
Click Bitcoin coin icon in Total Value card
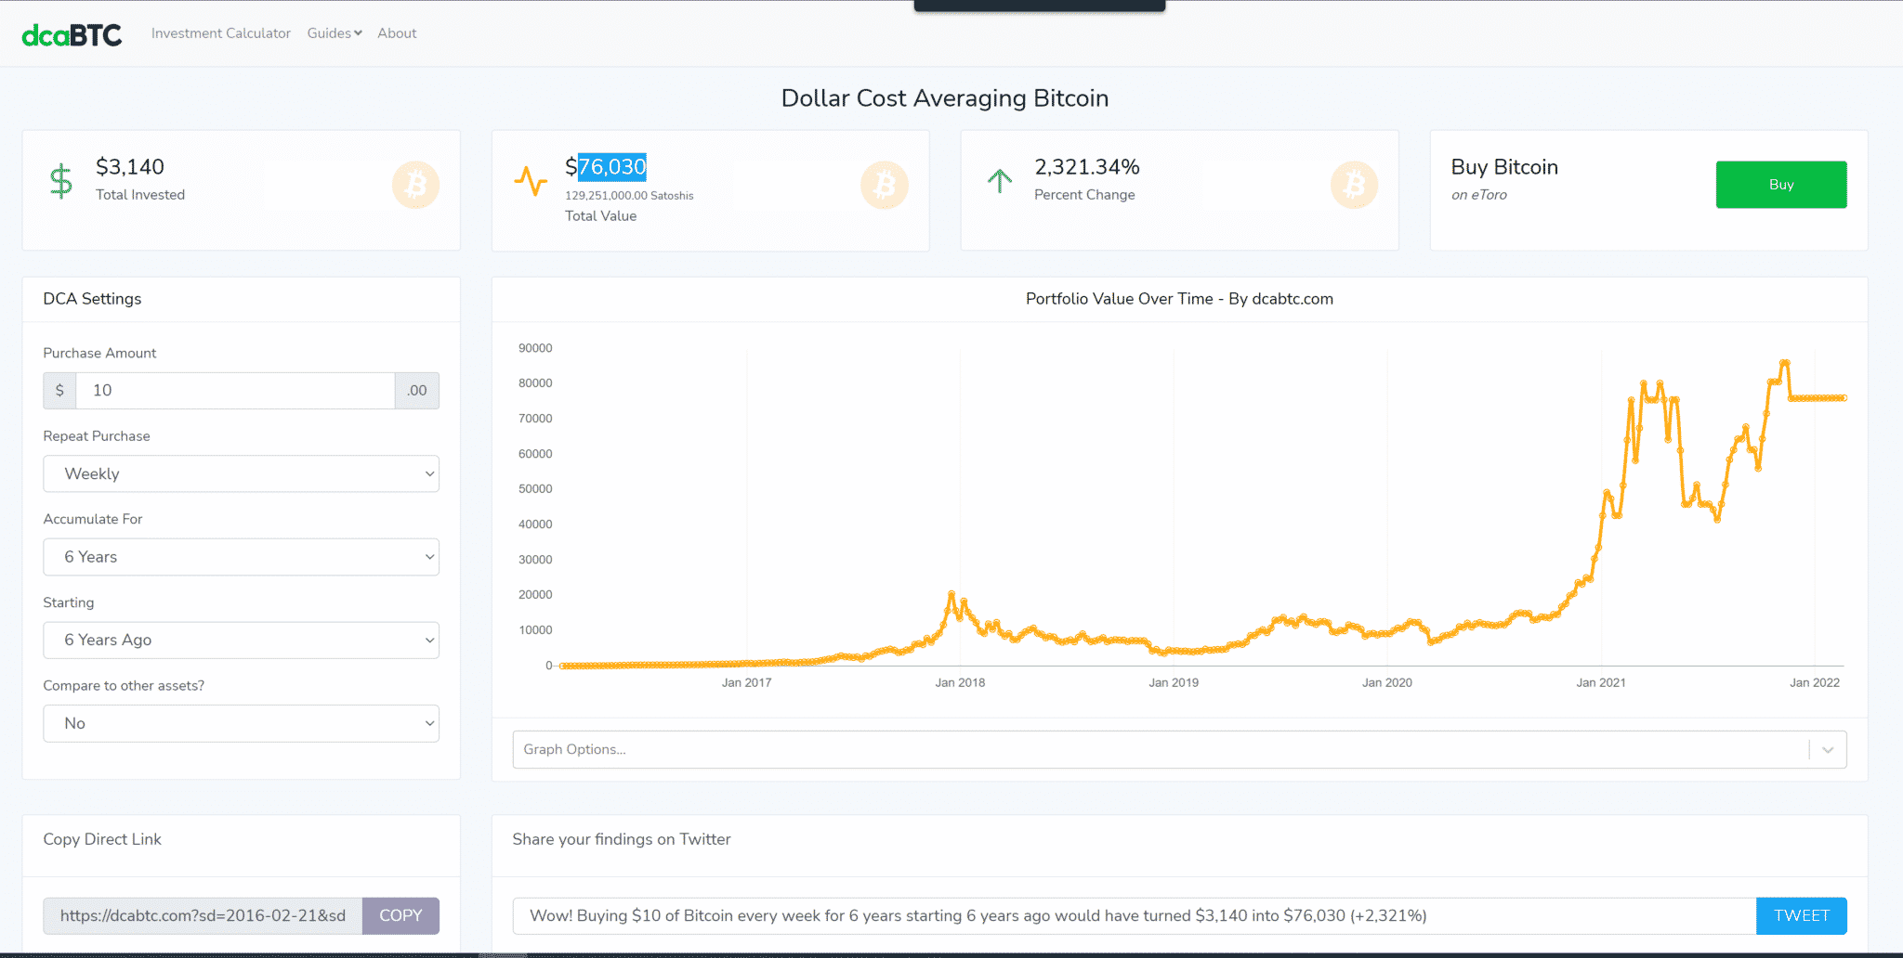click(885, 185)
